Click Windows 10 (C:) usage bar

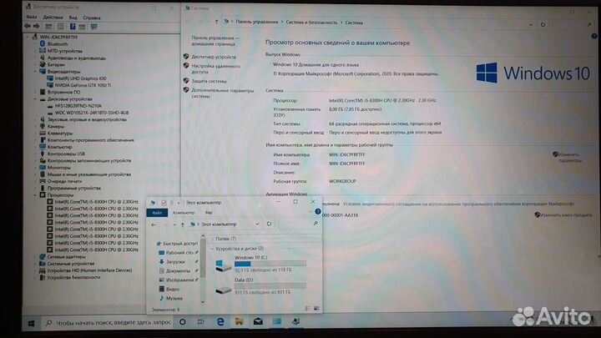270,264
